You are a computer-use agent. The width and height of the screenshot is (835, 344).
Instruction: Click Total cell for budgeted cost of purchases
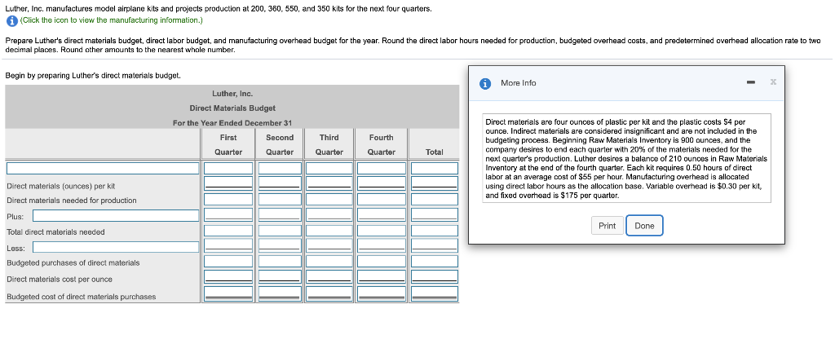tap(435, 293)
